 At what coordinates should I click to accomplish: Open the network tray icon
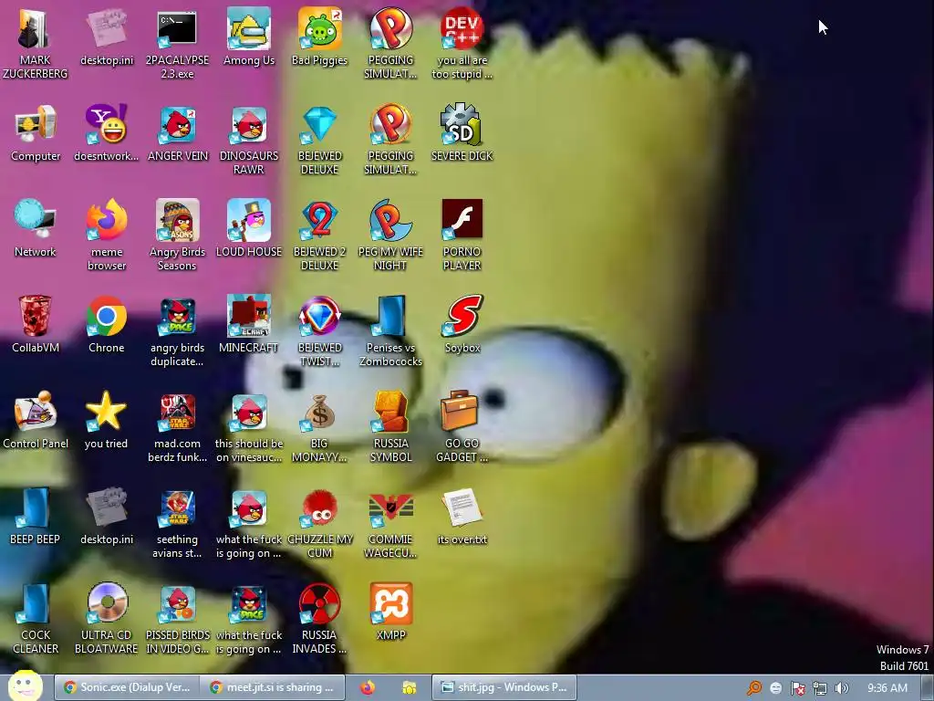click(x=820, y=688)
